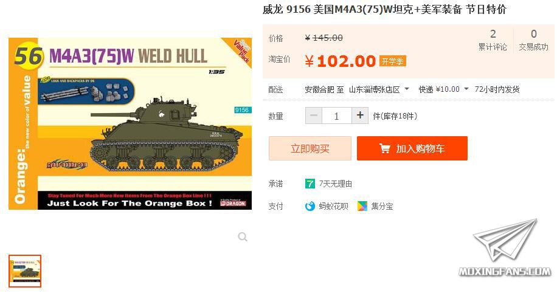The height and width of the screenshot is (293, 557).
Task: Open the 累计评论 reviews count
Action: point(493,40)
